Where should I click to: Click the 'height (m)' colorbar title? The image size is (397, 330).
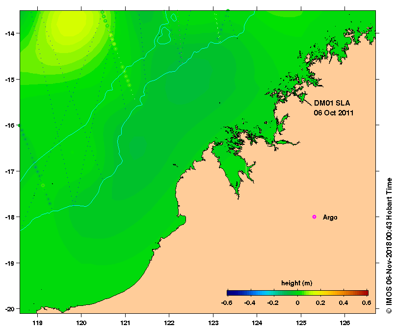[x=297, y=283]
